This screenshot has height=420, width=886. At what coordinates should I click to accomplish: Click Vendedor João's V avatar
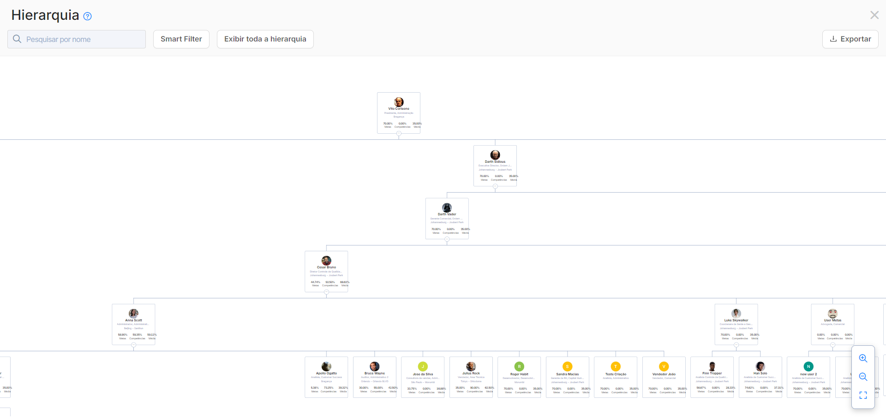click(x=664, y=367)
